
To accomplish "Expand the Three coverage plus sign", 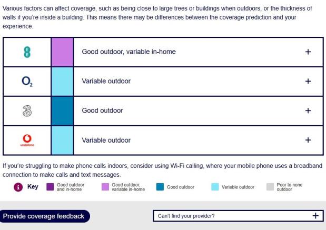I will coord(308,111).
